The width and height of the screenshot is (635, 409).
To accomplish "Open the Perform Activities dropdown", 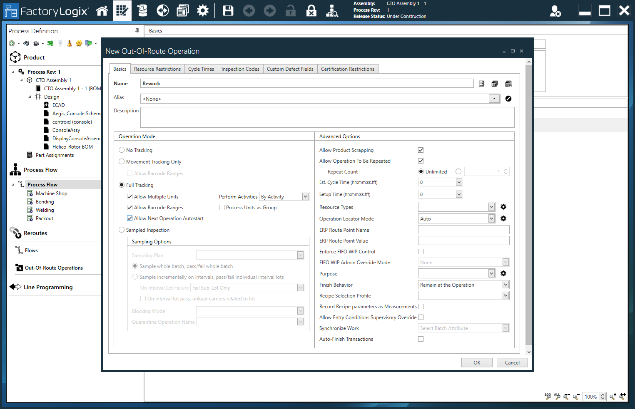I will point(305,196).
